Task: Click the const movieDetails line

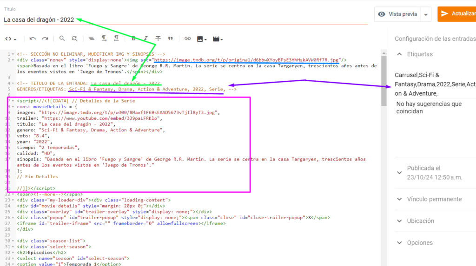Action: point(47,107)
